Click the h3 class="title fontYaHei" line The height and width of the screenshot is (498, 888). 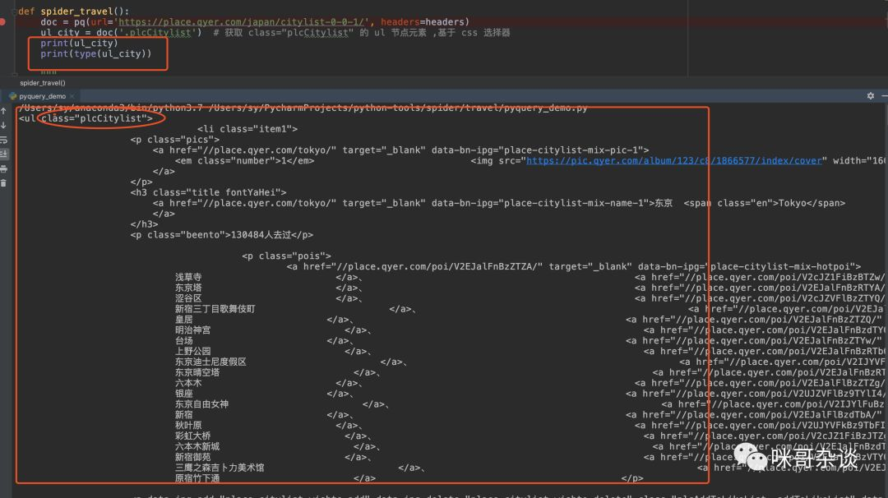(208, 192)
